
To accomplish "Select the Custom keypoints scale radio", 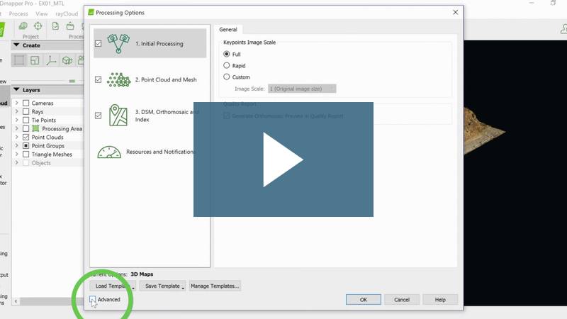I will pos(226,77).
